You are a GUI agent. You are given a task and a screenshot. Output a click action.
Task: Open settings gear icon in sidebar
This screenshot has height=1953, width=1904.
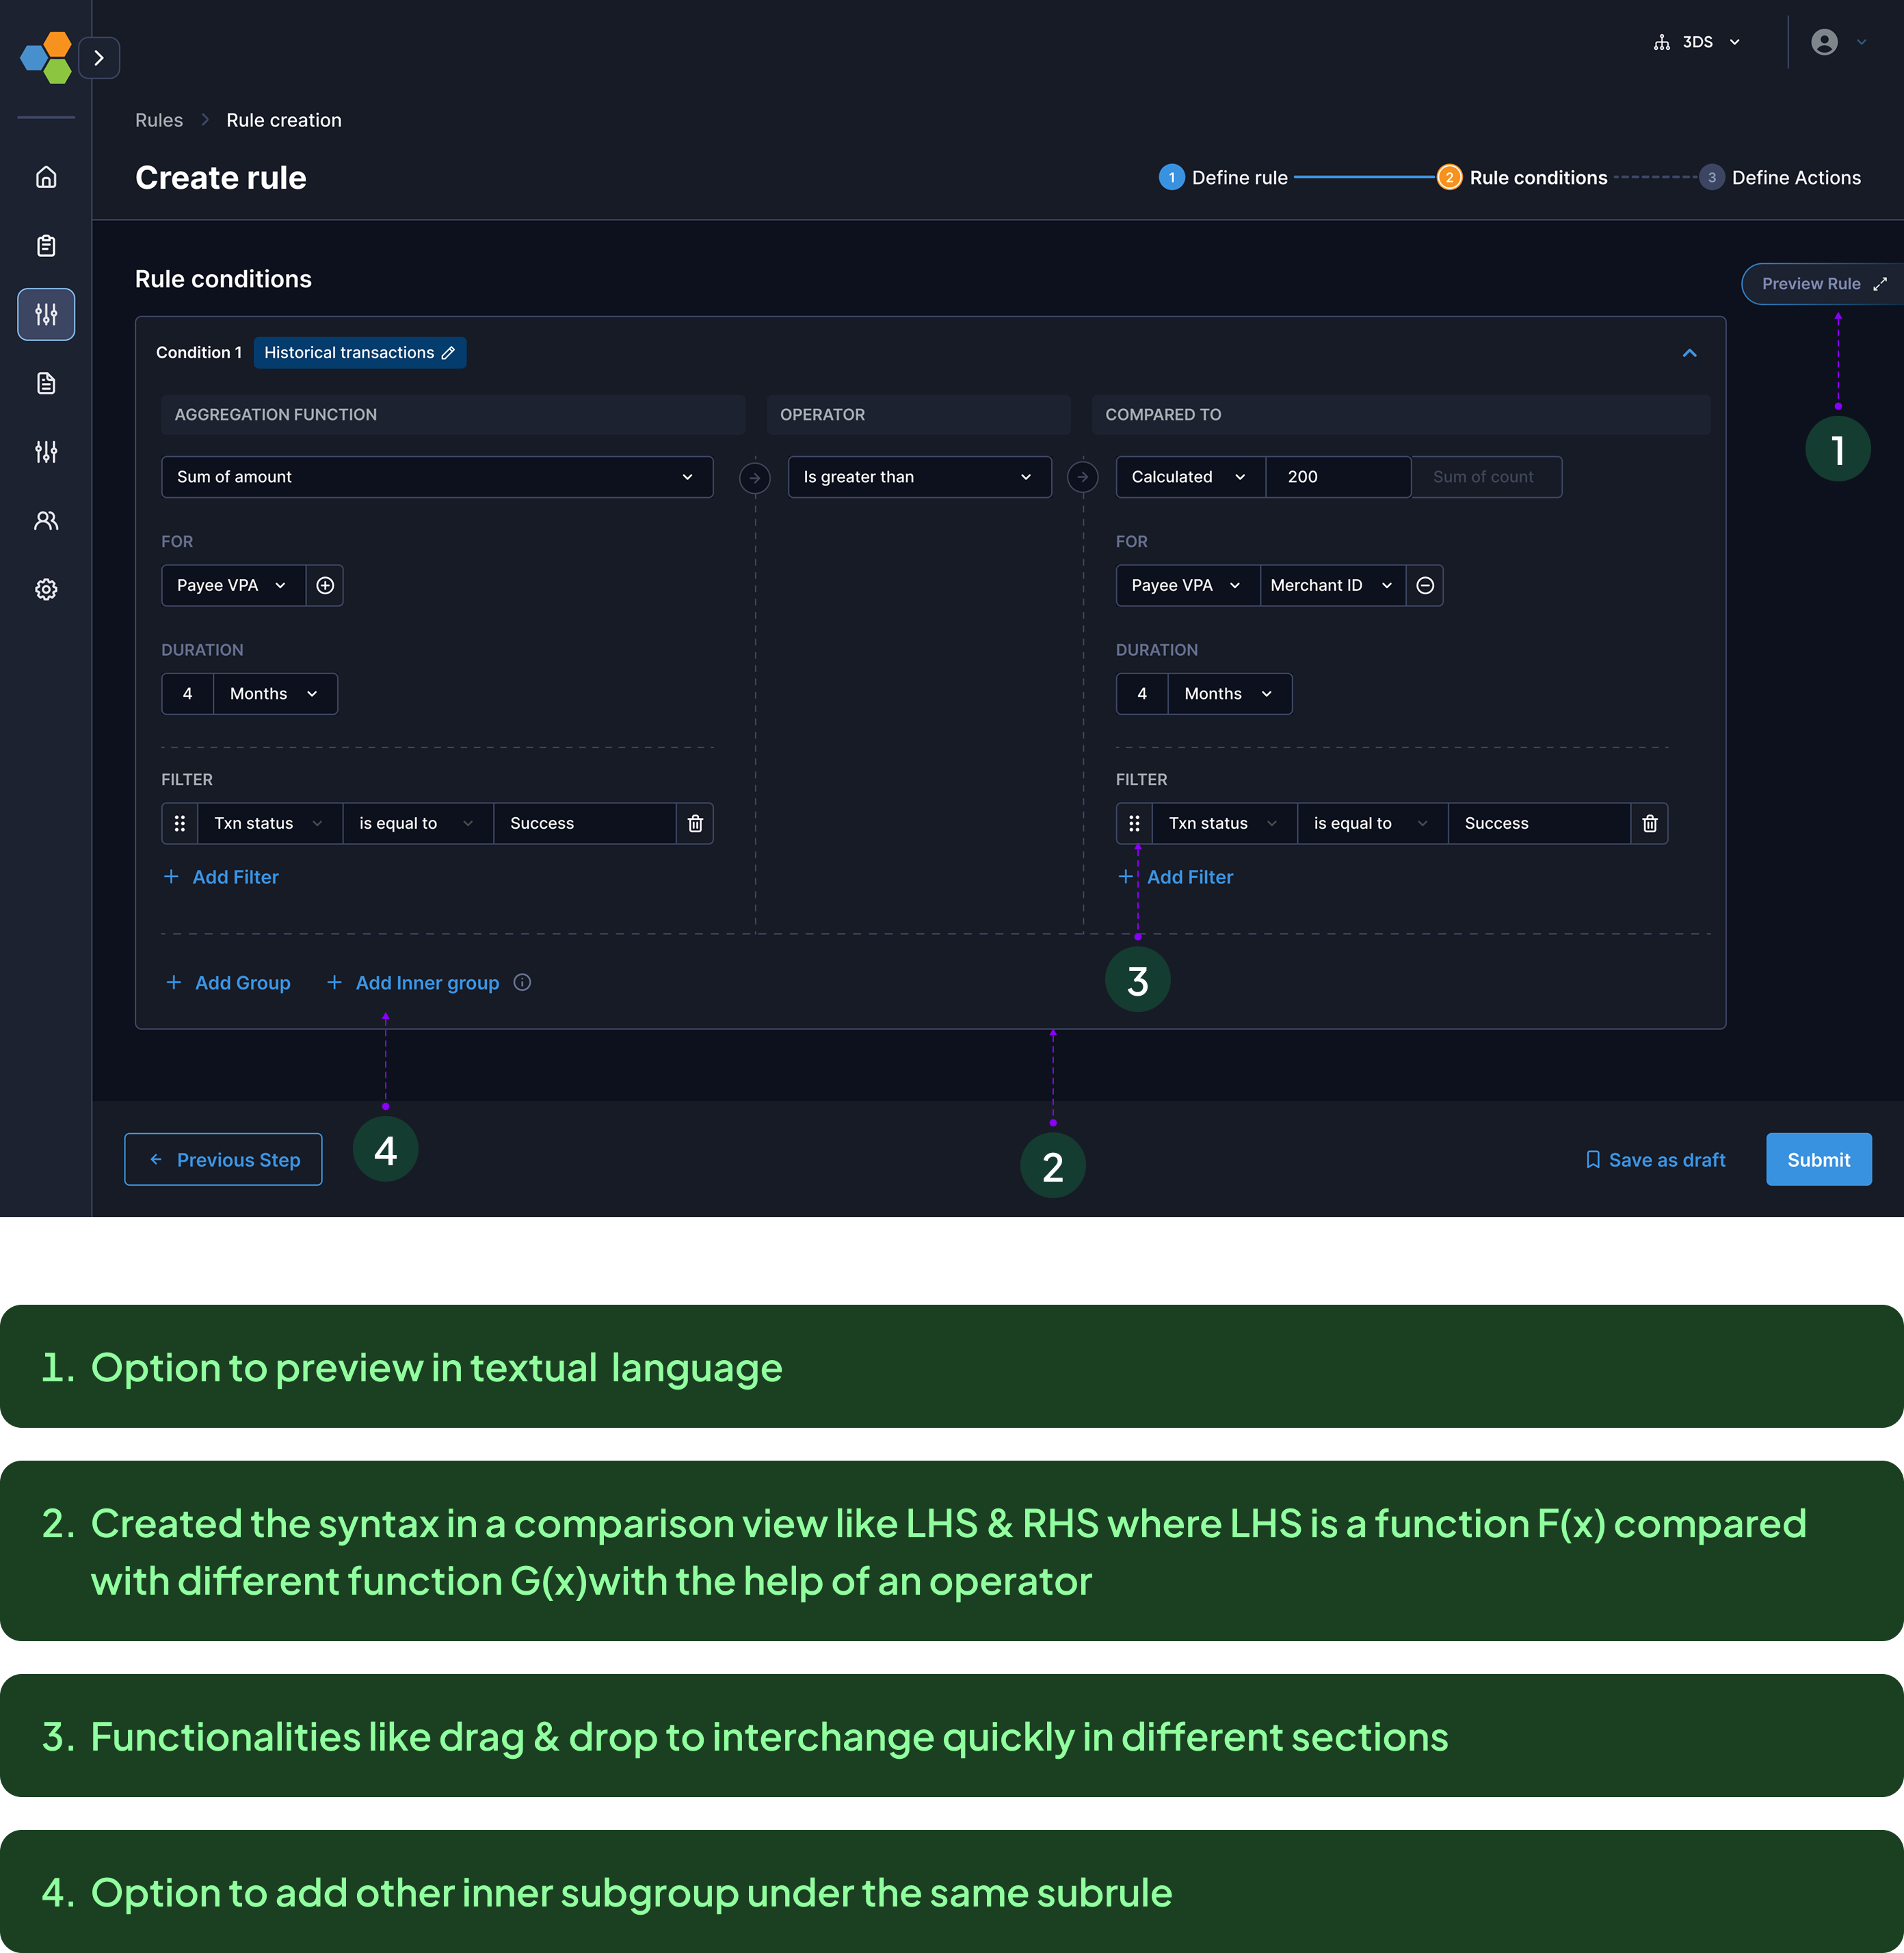[46, 590]
